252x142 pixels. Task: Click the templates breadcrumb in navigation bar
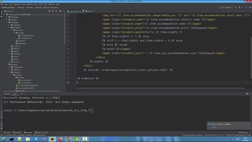30,7
